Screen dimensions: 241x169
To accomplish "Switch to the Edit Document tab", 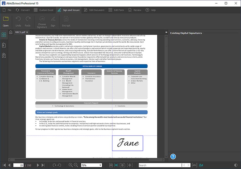I will tap(94, 10).
